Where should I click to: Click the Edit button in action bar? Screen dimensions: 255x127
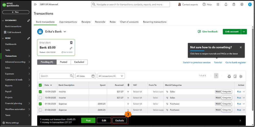[x=104, y=121]
